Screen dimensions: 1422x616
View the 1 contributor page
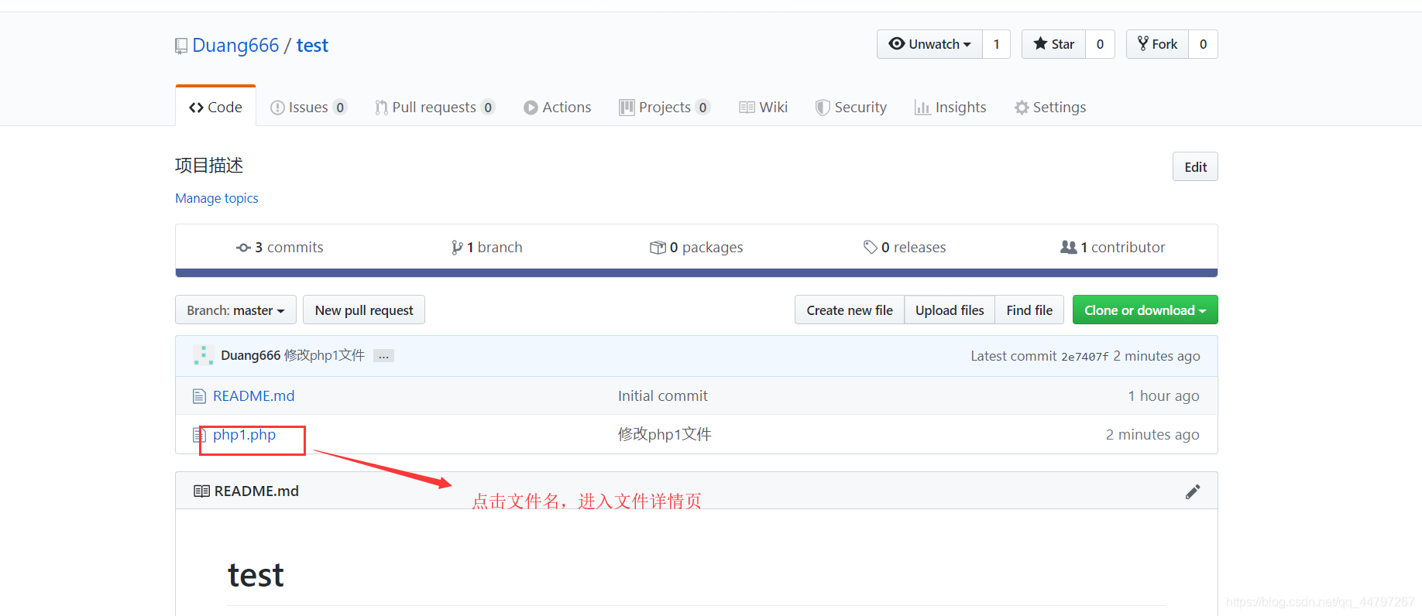[1113, 247]
